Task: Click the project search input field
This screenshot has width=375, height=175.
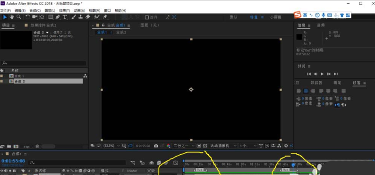Action: 43,63
